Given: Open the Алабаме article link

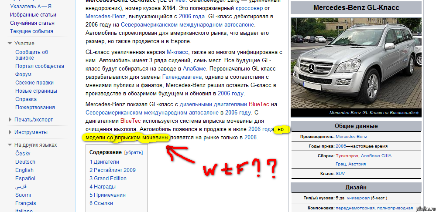Looking at the screenshot, I should coord(194,68).
